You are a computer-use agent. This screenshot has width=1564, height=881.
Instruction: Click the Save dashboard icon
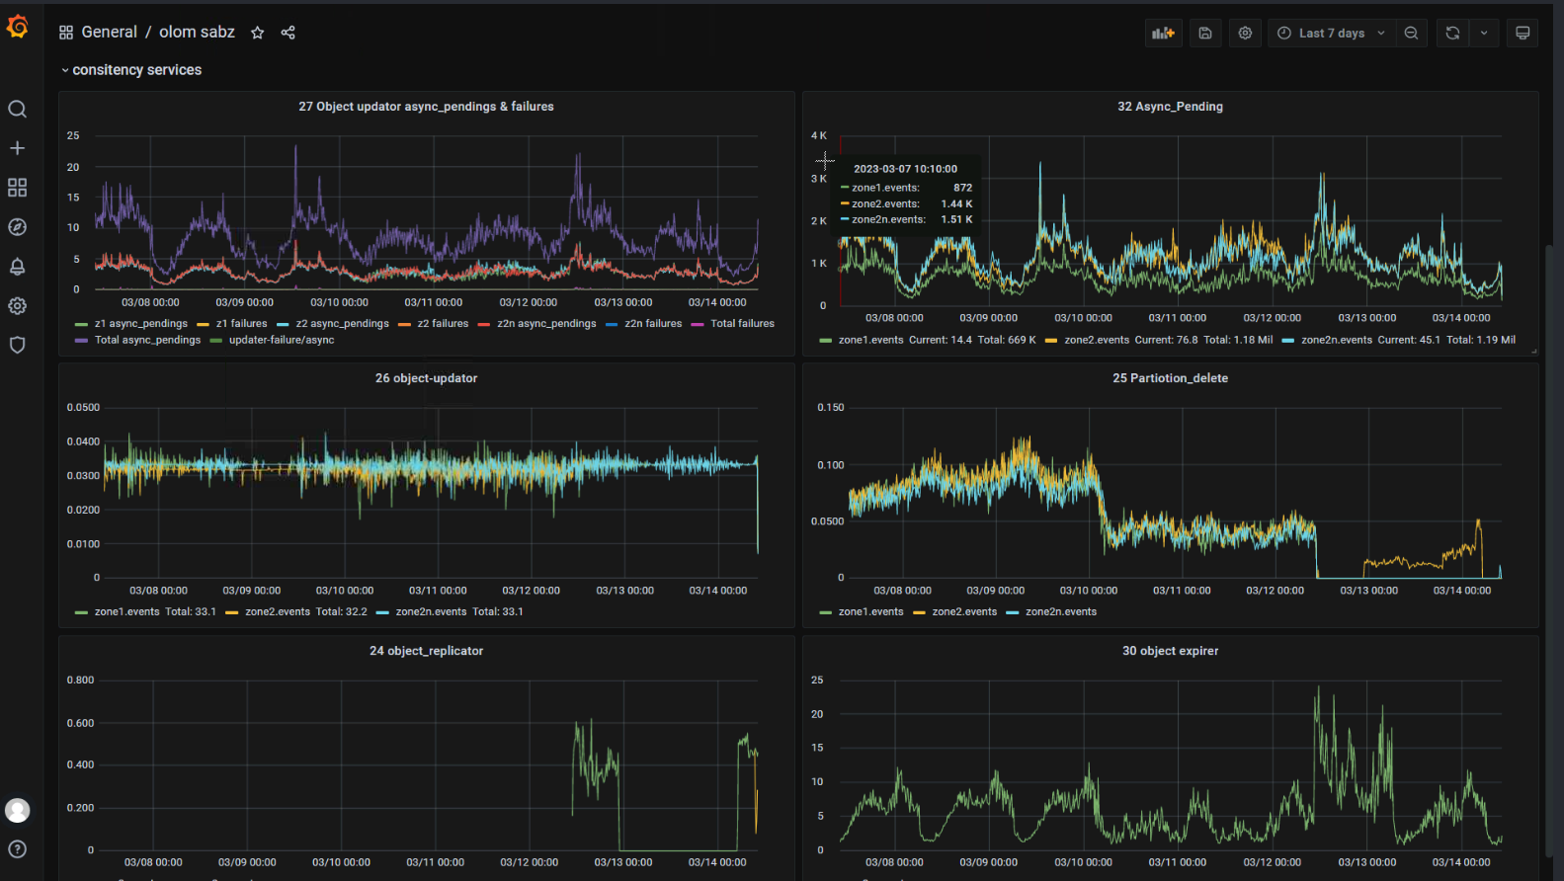[1205, 33]
